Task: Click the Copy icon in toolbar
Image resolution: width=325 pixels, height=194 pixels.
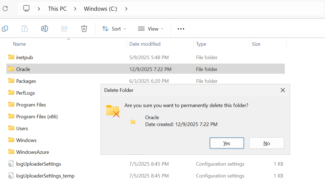Action: (x=5, y=29)
